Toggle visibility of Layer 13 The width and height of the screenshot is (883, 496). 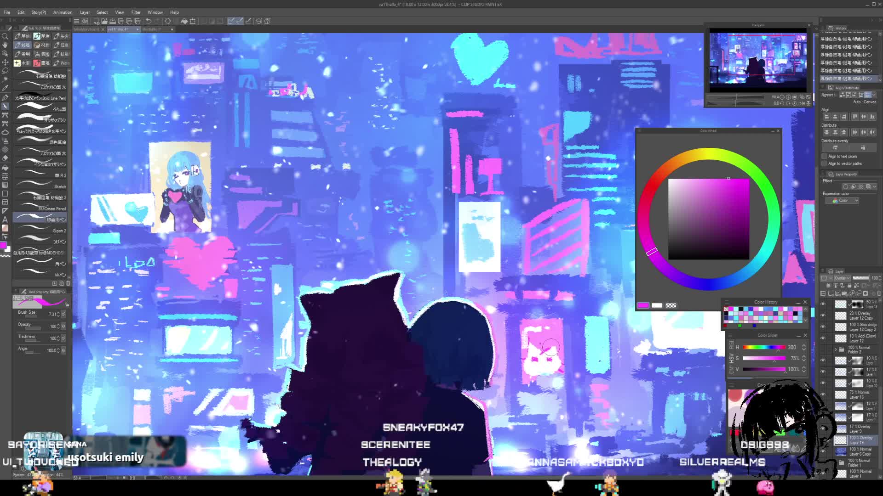click(823, 304)
